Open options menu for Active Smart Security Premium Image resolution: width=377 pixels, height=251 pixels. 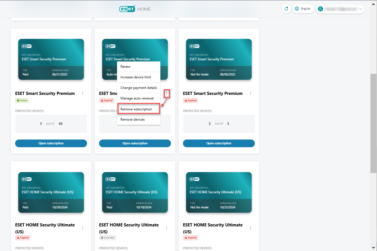coord(83,93)
